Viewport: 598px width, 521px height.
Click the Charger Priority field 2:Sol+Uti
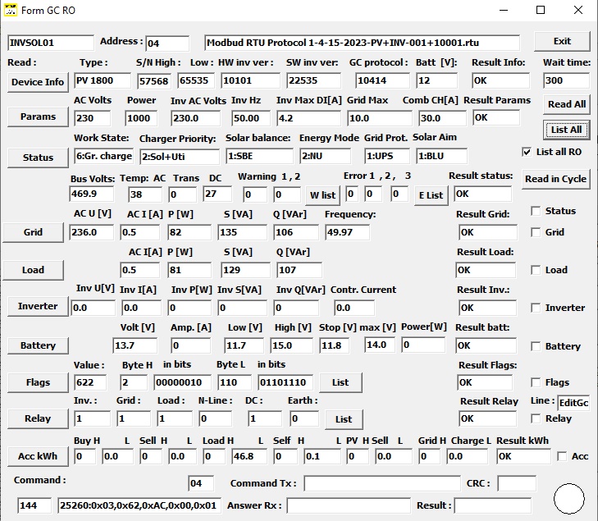click(180, 157)
